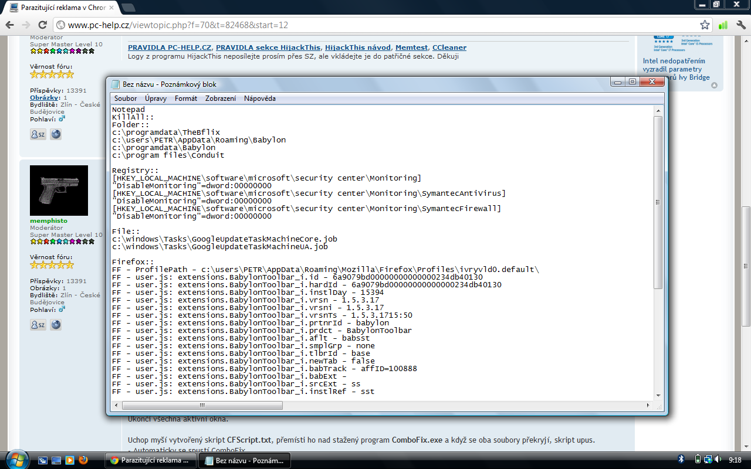751x469 pixels.
Task: Click CFScript.txt bold text on the page
Action: click(x=249, y=440)
